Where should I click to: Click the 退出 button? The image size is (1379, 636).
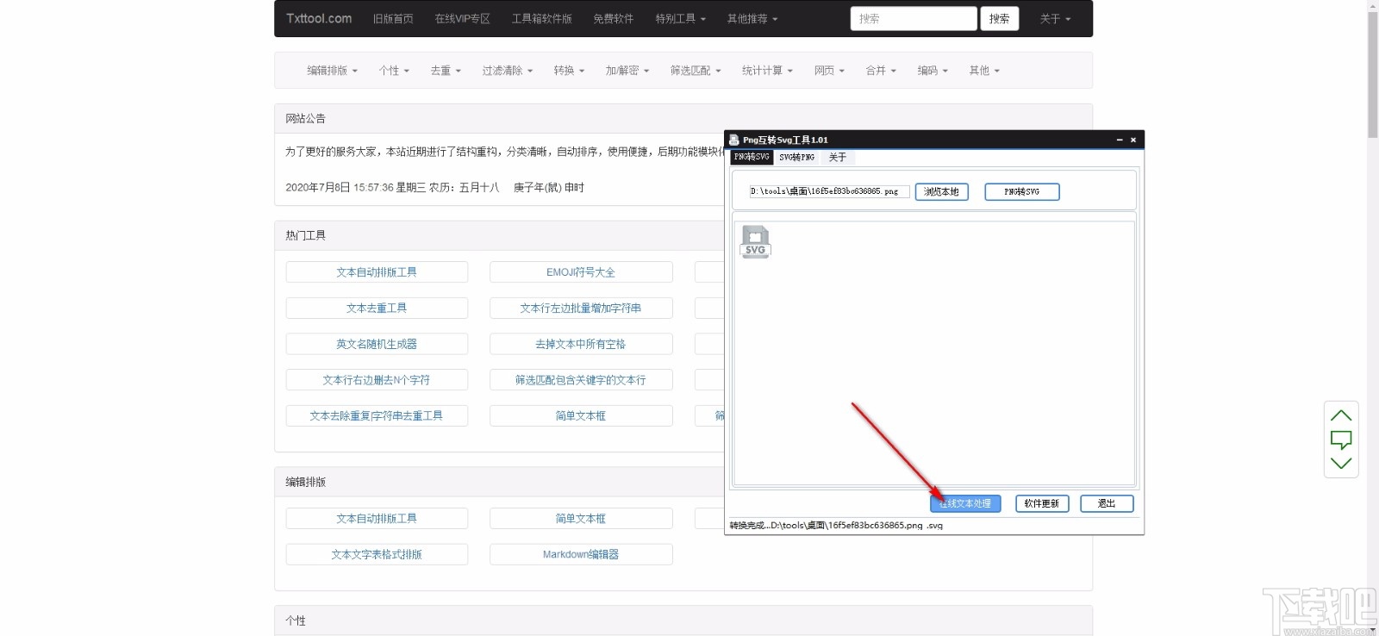(1107, 503)
